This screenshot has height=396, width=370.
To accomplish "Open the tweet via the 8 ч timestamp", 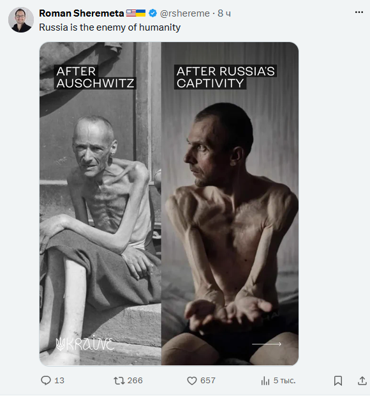I will click(x=224, y=13).
